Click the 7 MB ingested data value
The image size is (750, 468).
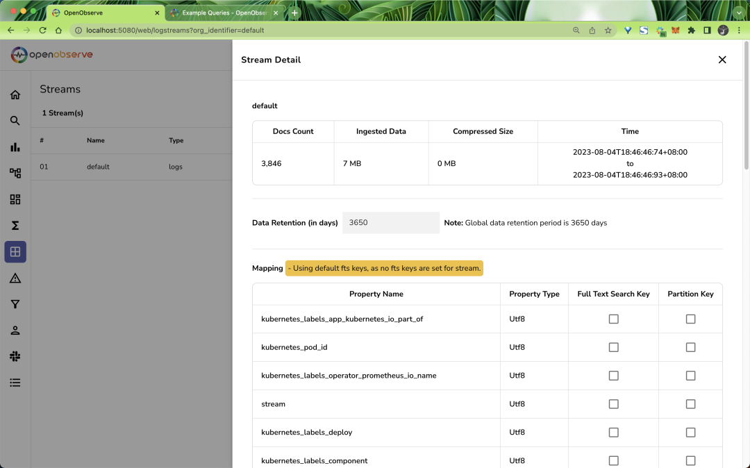(x=352, y=163)
